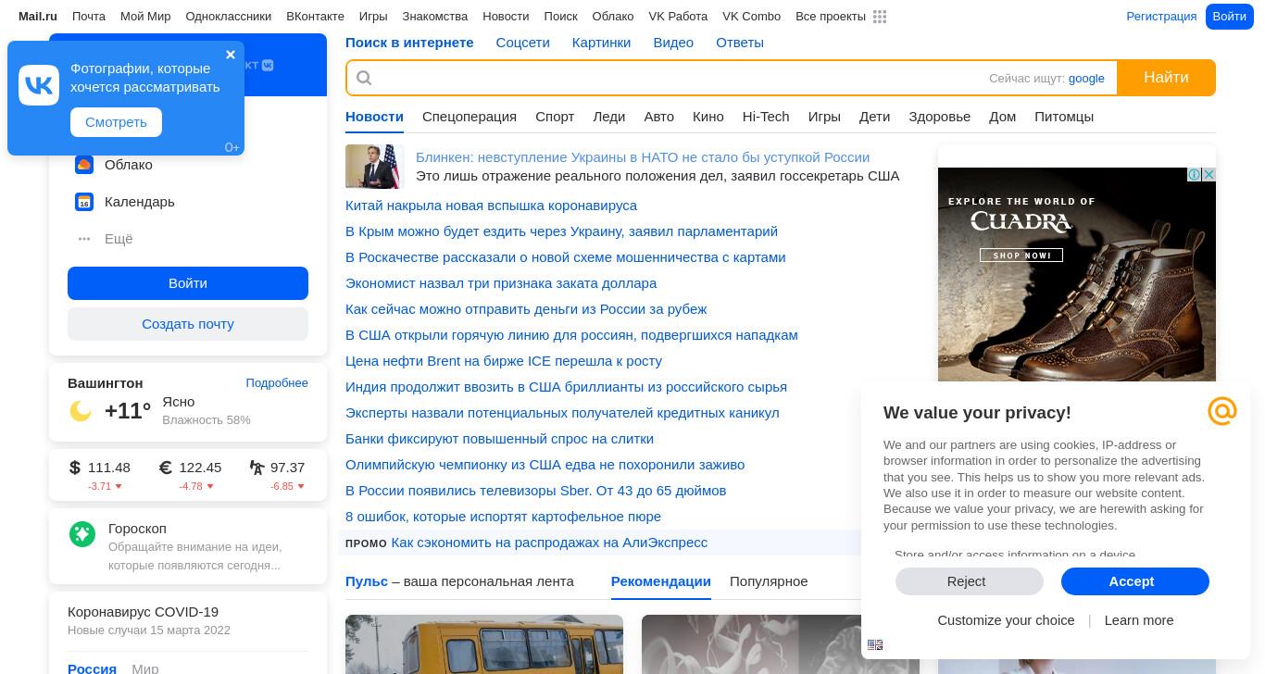The height and width of the screenshot is (674, 1265).
Task: Reject cookies in privacy popup
Action: point(969,581)
